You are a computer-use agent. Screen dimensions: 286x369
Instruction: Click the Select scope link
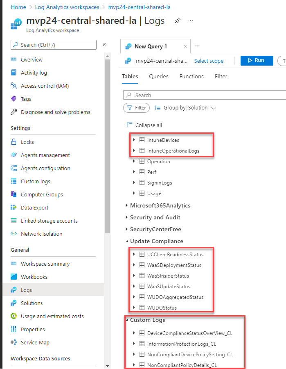click(209, 61)
